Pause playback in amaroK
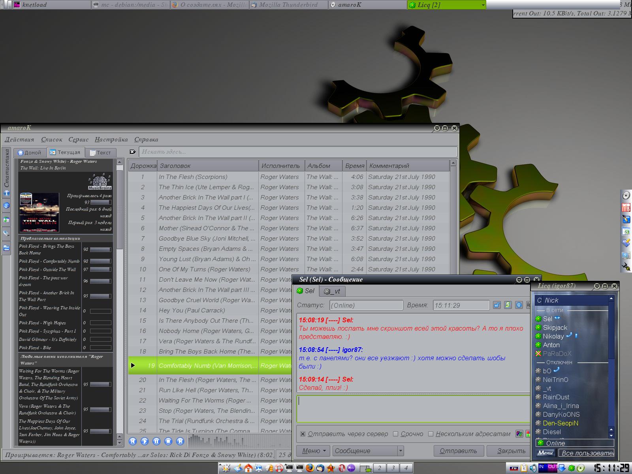This screenshot has width=632, height=474. 156,441
